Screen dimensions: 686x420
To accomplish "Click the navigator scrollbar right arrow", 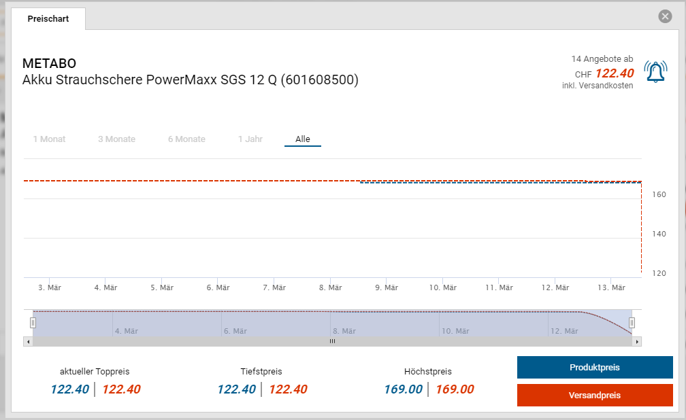I will [637, 341].
